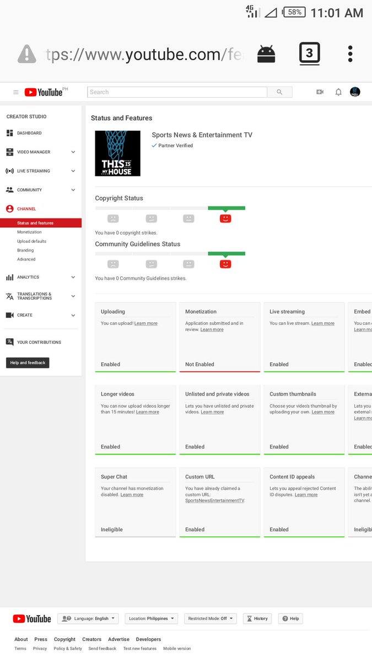Viewport: 372px width, 662px height.
Task: Click Test new features footer link
Action: pos(140,649)
